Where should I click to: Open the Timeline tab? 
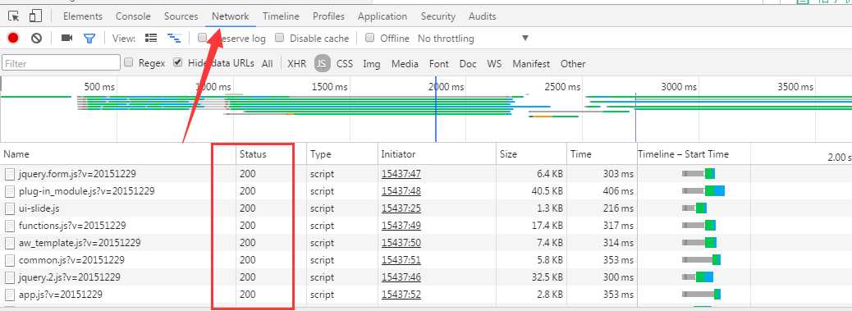[x=281, y=16]
